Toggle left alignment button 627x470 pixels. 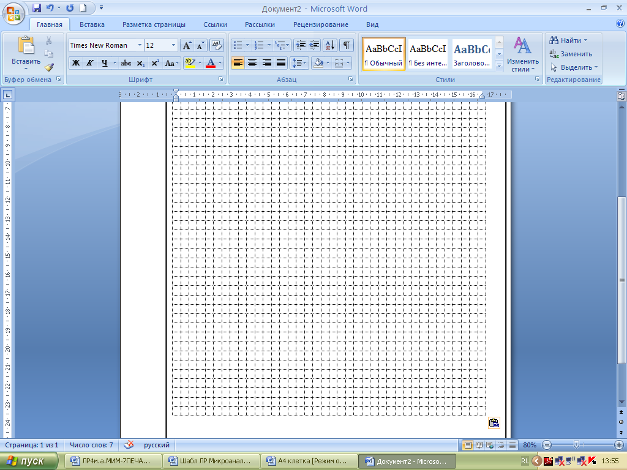238,63
